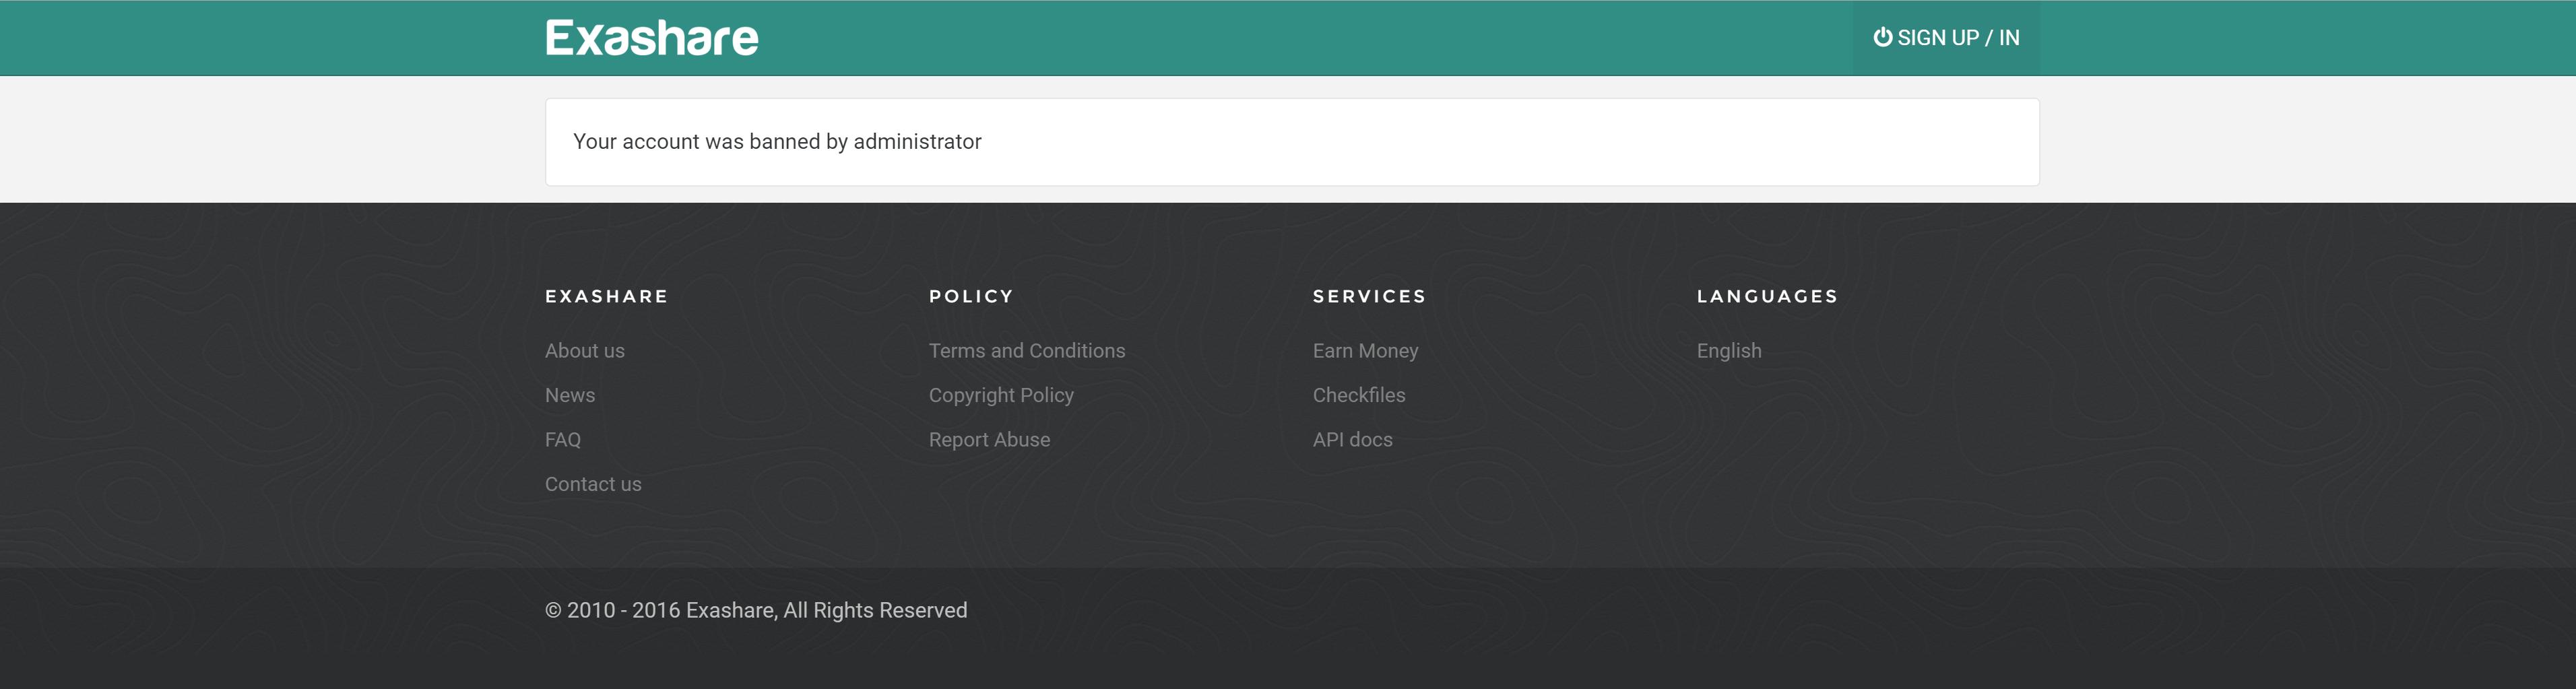View Terms and Conditions

[x=1027, y=351]
